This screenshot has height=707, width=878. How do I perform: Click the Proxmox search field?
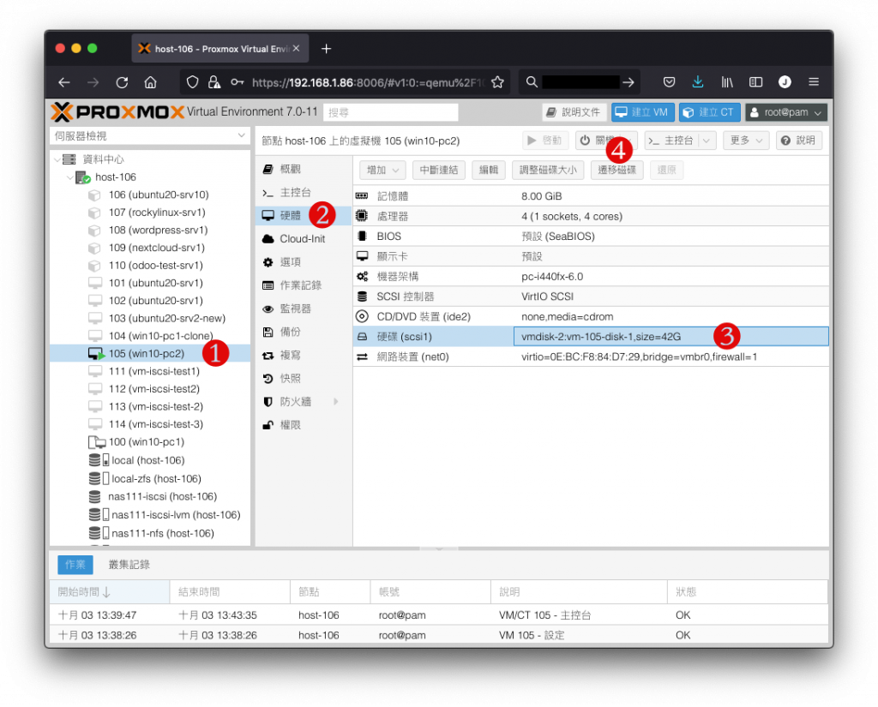pos(390,112)
